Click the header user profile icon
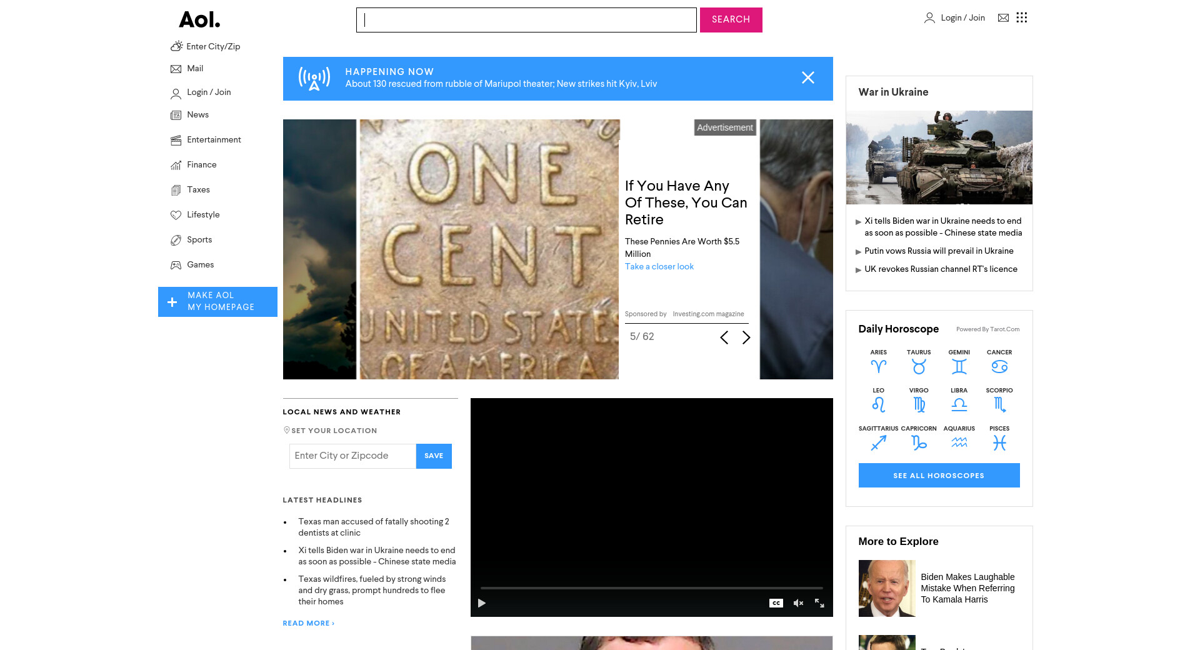The image size is (1200, 650). [x=929, y=18]
